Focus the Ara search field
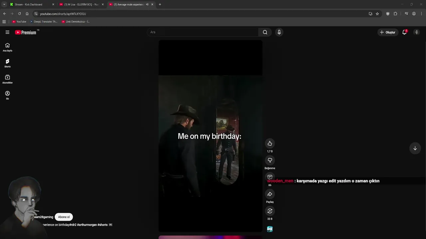 click(203, 32)
